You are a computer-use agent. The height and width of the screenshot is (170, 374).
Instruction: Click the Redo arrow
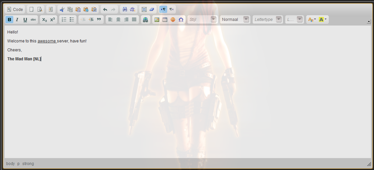[113, 10]
